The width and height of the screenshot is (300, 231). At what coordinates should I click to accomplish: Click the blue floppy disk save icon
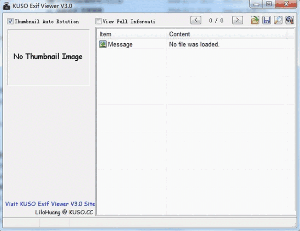point(266,20)
